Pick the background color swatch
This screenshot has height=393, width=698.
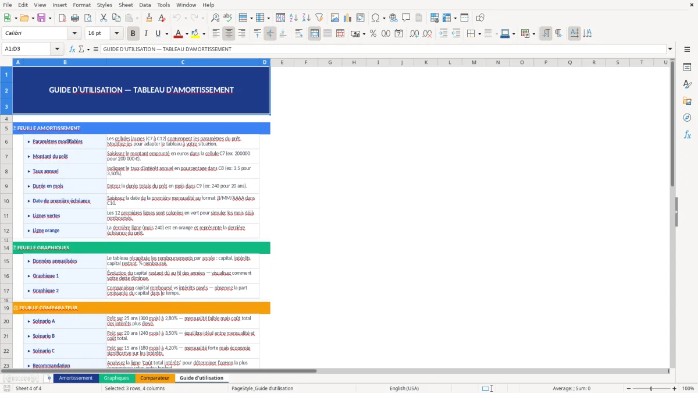[x=195, y=33]
